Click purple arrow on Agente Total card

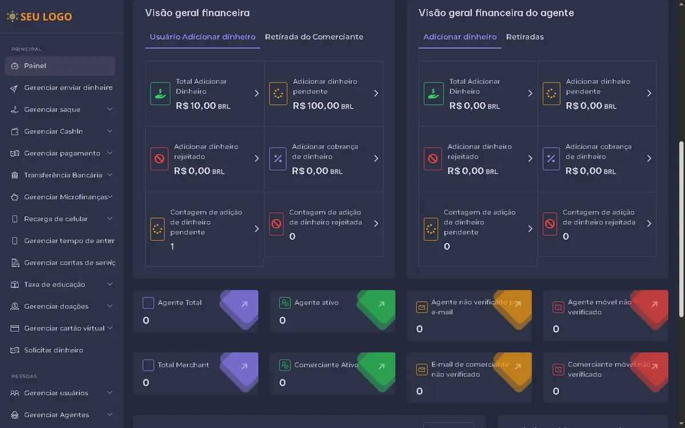(x=244, y=305)
